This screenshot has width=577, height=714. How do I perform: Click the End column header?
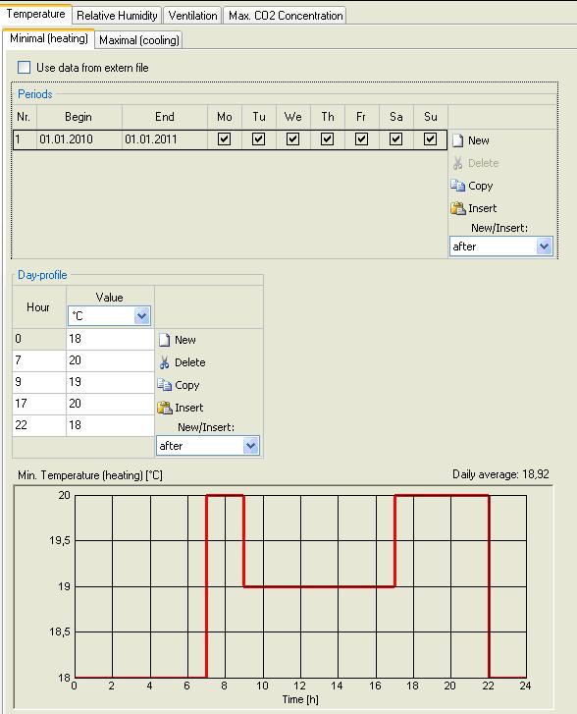(165, 117)
